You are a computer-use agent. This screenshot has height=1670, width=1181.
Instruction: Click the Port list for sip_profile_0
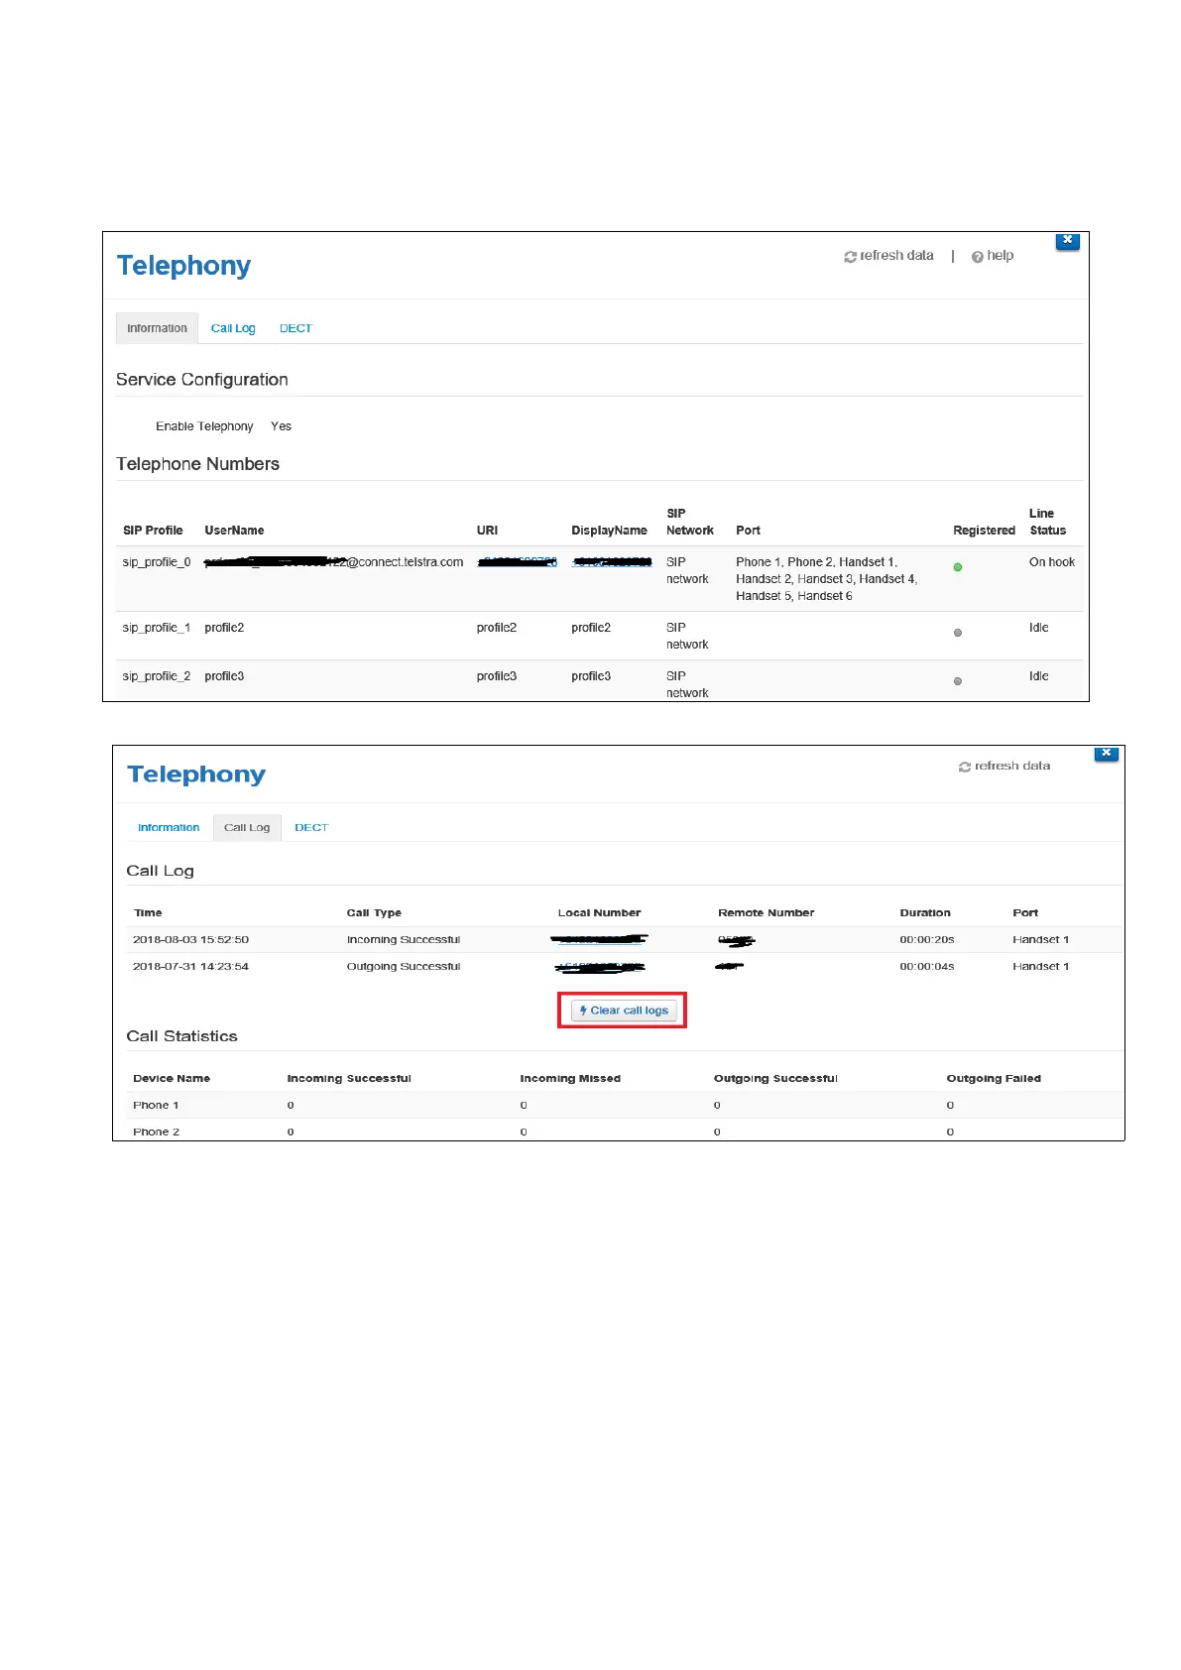coord(827,579)
